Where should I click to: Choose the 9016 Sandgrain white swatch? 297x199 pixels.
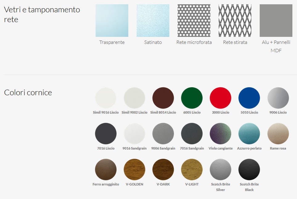[134, 134]
